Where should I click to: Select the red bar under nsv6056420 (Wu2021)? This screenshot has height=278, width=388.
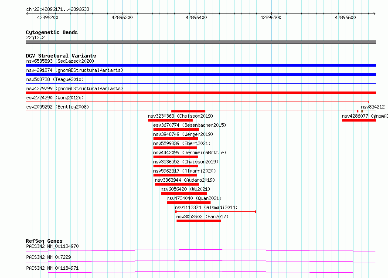[x=184, y=193]
